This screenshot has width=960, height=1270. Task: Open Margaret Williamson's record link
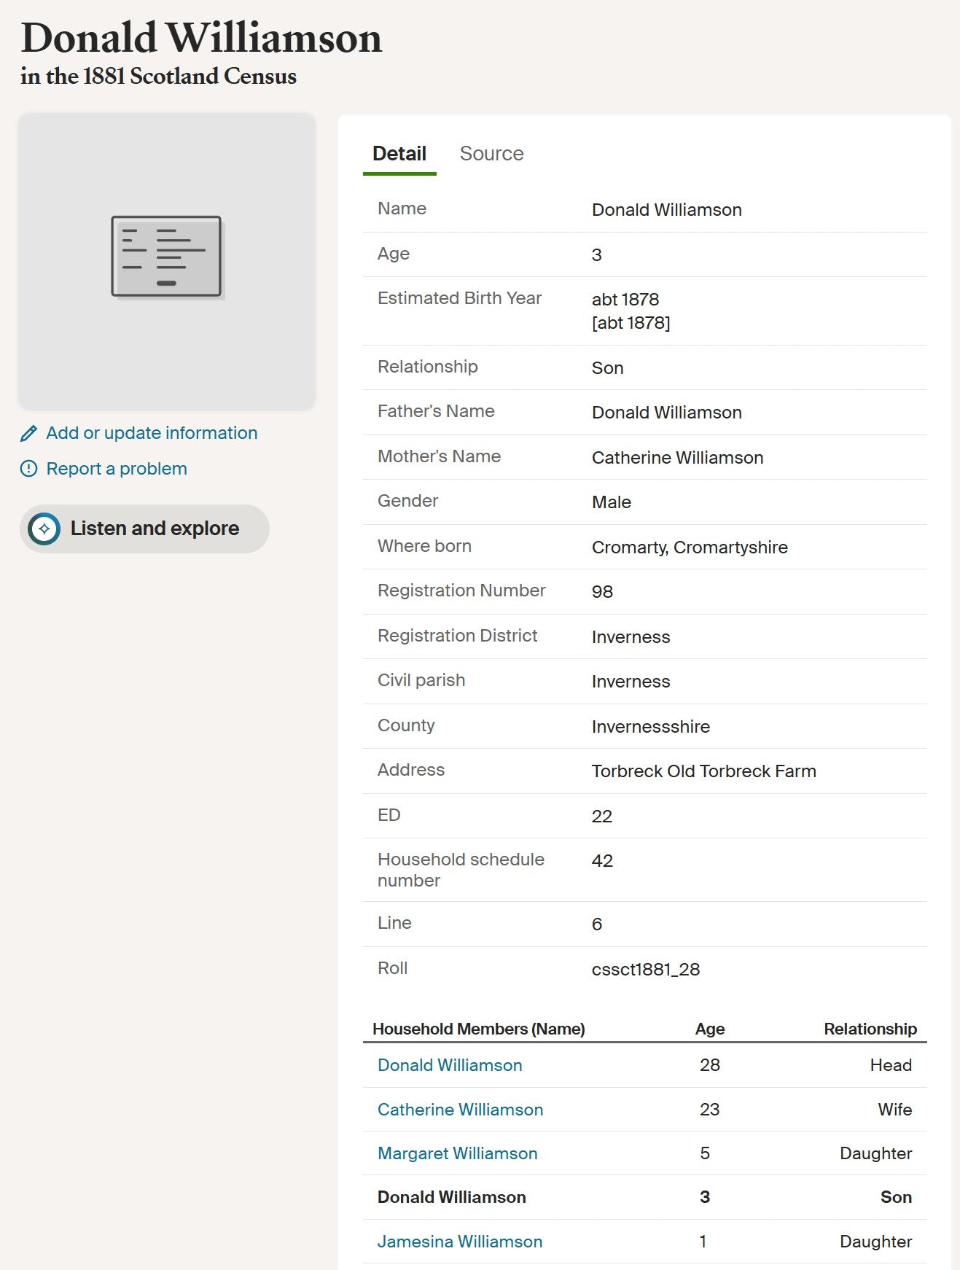coord(457,1153)
